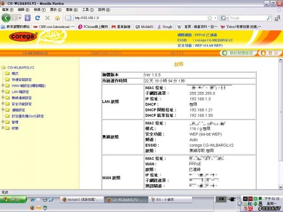
Task: Open the 封包優先權(QoS)設定 tree item
Action: point(25,116)
